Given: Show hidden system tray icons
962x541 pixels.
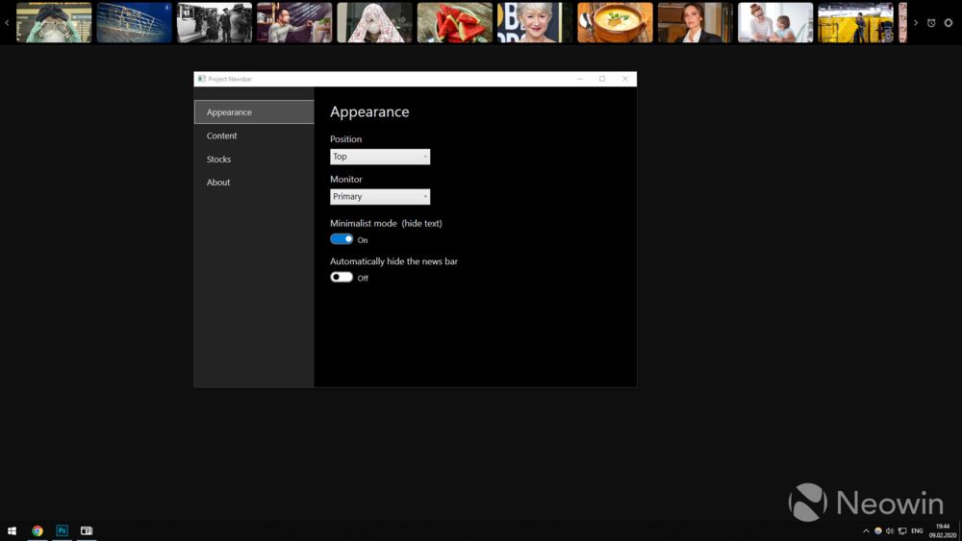Looking at the screenshot, I should tap(866, 530).
